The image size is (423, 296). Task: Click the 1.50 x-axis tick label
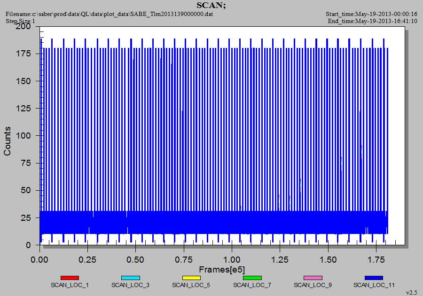pos(328,260)
